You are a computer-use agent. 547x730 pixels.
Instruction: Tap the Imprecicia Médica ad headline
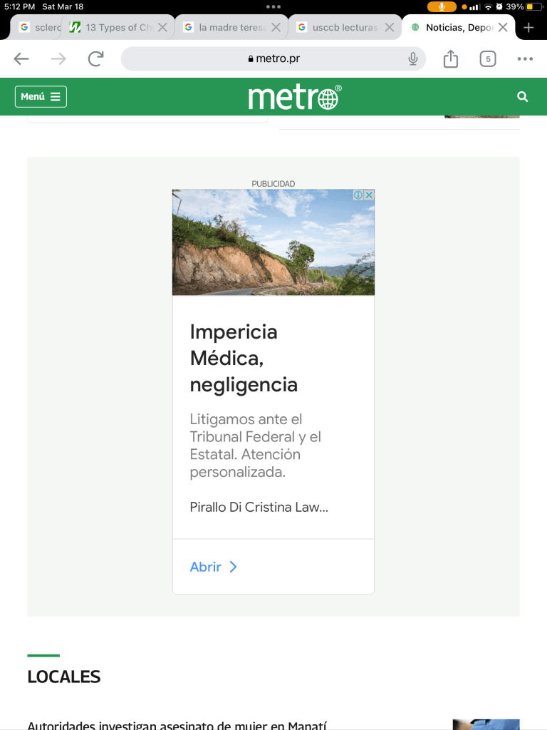(244, 359)
